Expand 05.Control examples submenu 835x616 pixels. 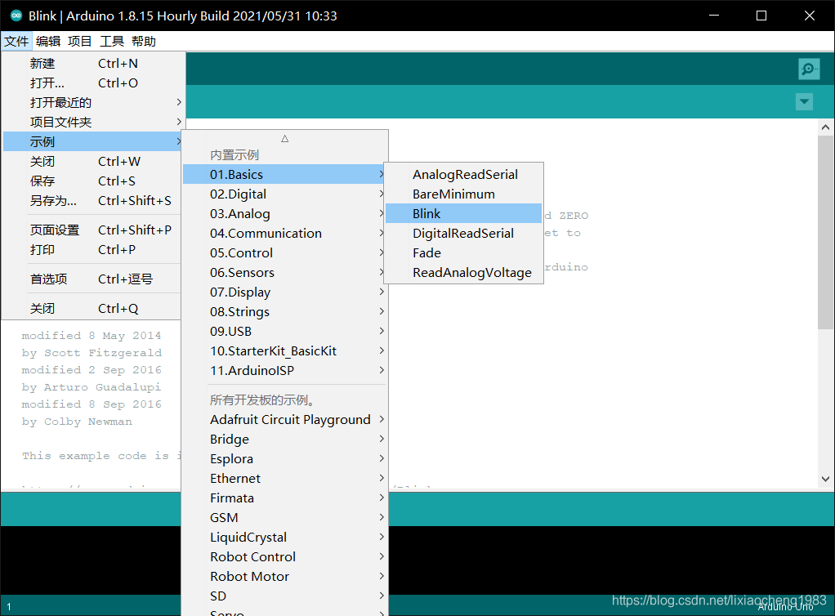coord(284,253)
